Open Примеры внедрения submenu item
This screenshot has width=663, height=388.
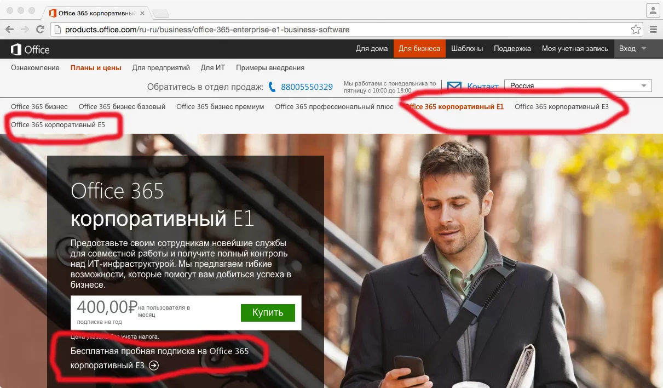coord(270,68)
